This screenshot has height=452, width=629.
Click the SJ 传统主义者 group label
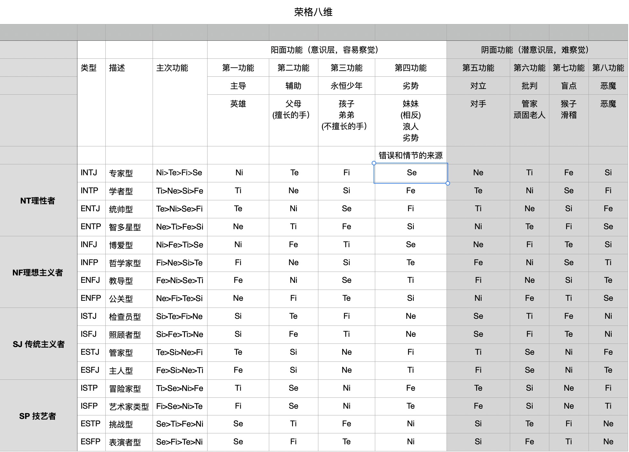click(x=39, y=344)
